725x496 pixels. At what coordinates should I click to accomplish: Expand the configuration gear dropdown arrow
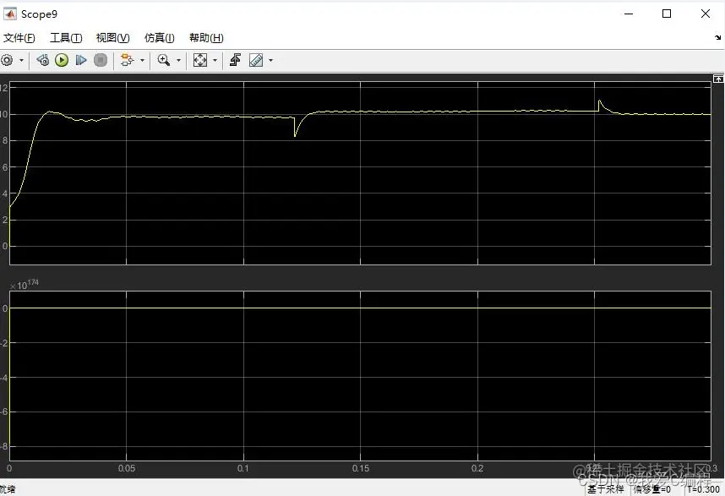coord(21,60)
